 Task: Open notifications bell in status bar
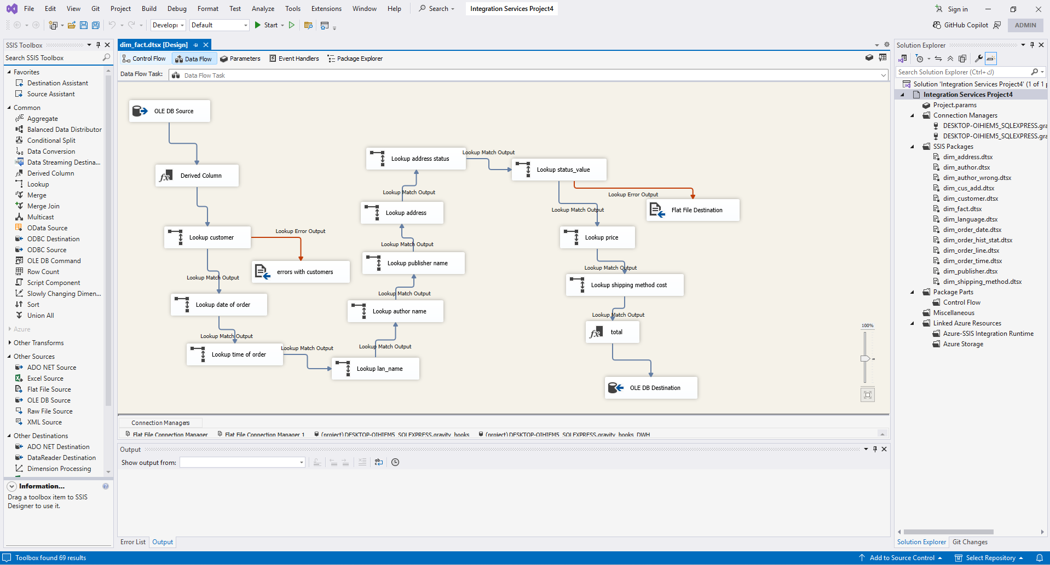pyautogui.click(x=1039, y=558)
